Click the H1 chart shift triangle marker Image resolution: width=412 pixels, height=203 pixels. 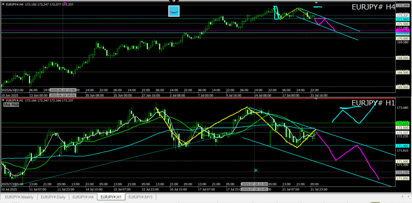(x=316, y=99)
